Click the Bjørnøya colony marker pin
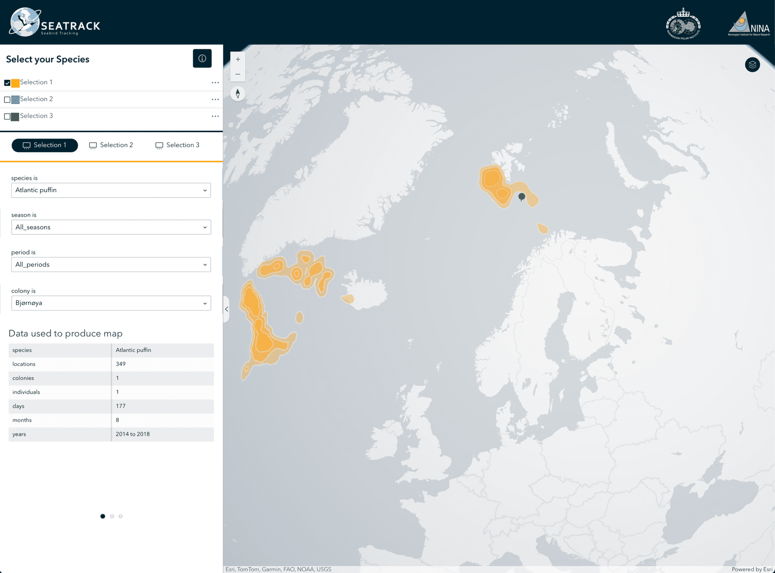Image resolution: width=775 pixels, height=573 pixels. (x=522, y=197)
